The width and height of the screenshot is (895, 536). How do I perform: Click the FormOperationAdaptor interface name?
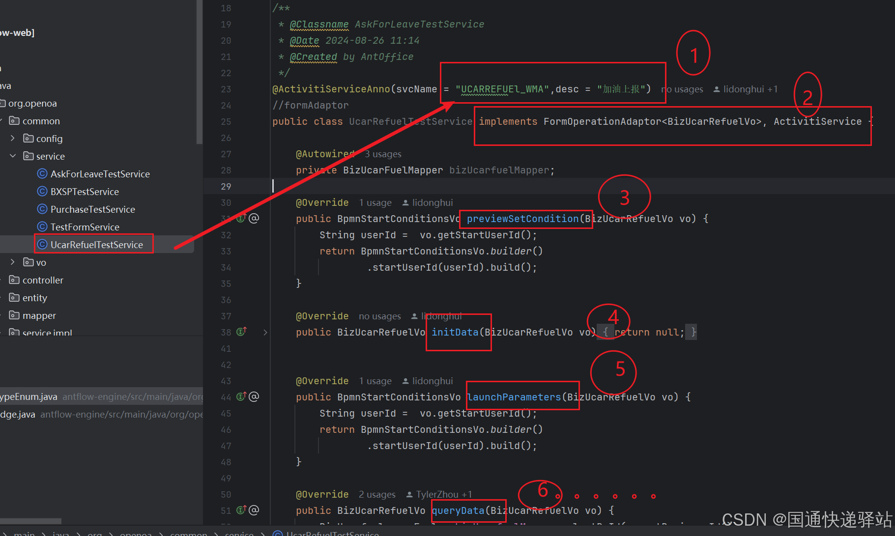(603, 121)
